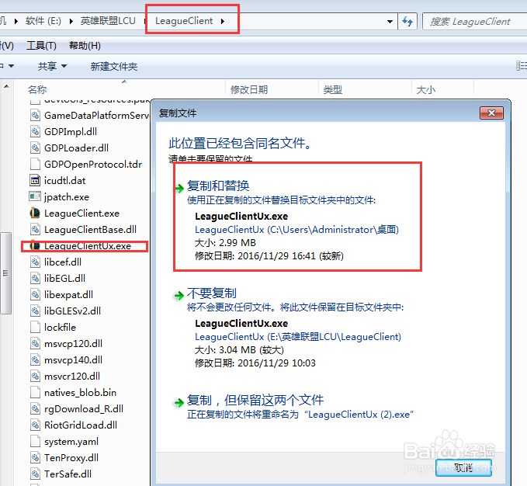This screenshot has width=527, height=486.
Task: Open the 共享 dropdown menu
Action: (x=52, y=66)
